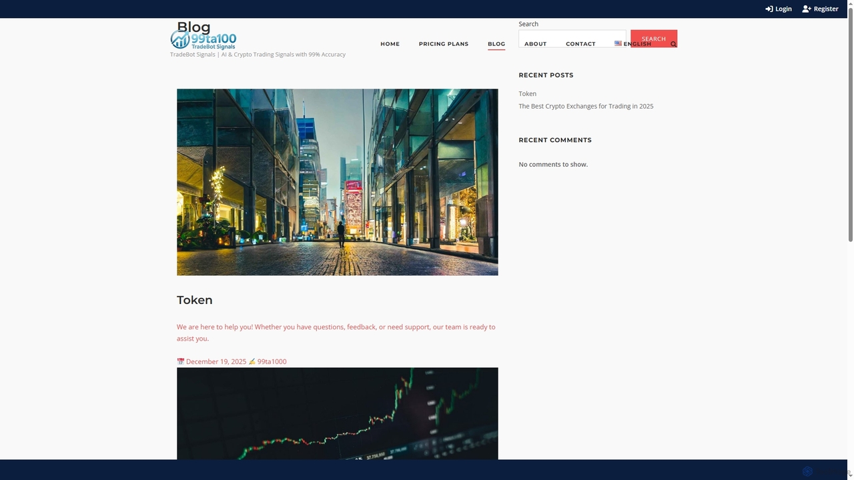The image size is (854, 480).
Task: Select the Blog menu item
Action: pos(496,44)
